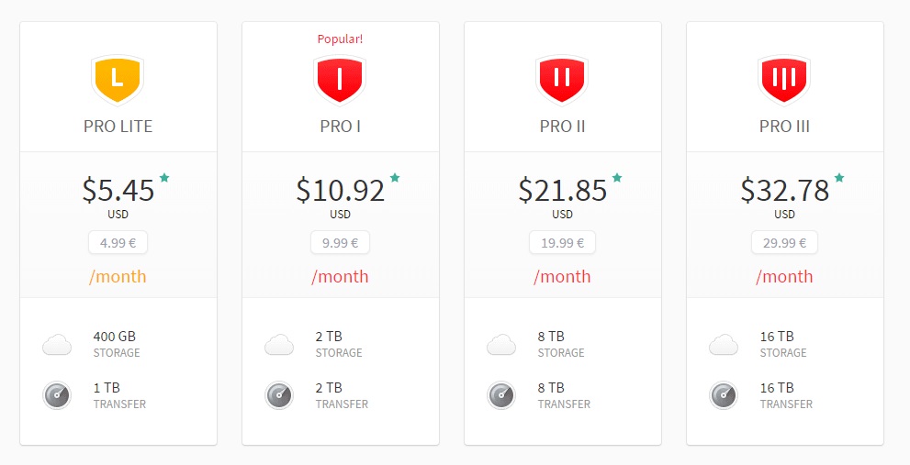
Task: Select the 9.99 € price badge
Action: [x=340, y=243]
